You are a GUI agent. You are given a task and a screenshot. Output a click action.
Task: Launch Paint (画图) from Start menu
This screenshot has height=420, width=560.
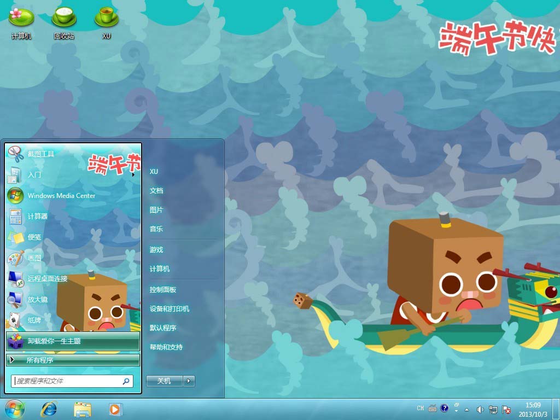[34, 258]
